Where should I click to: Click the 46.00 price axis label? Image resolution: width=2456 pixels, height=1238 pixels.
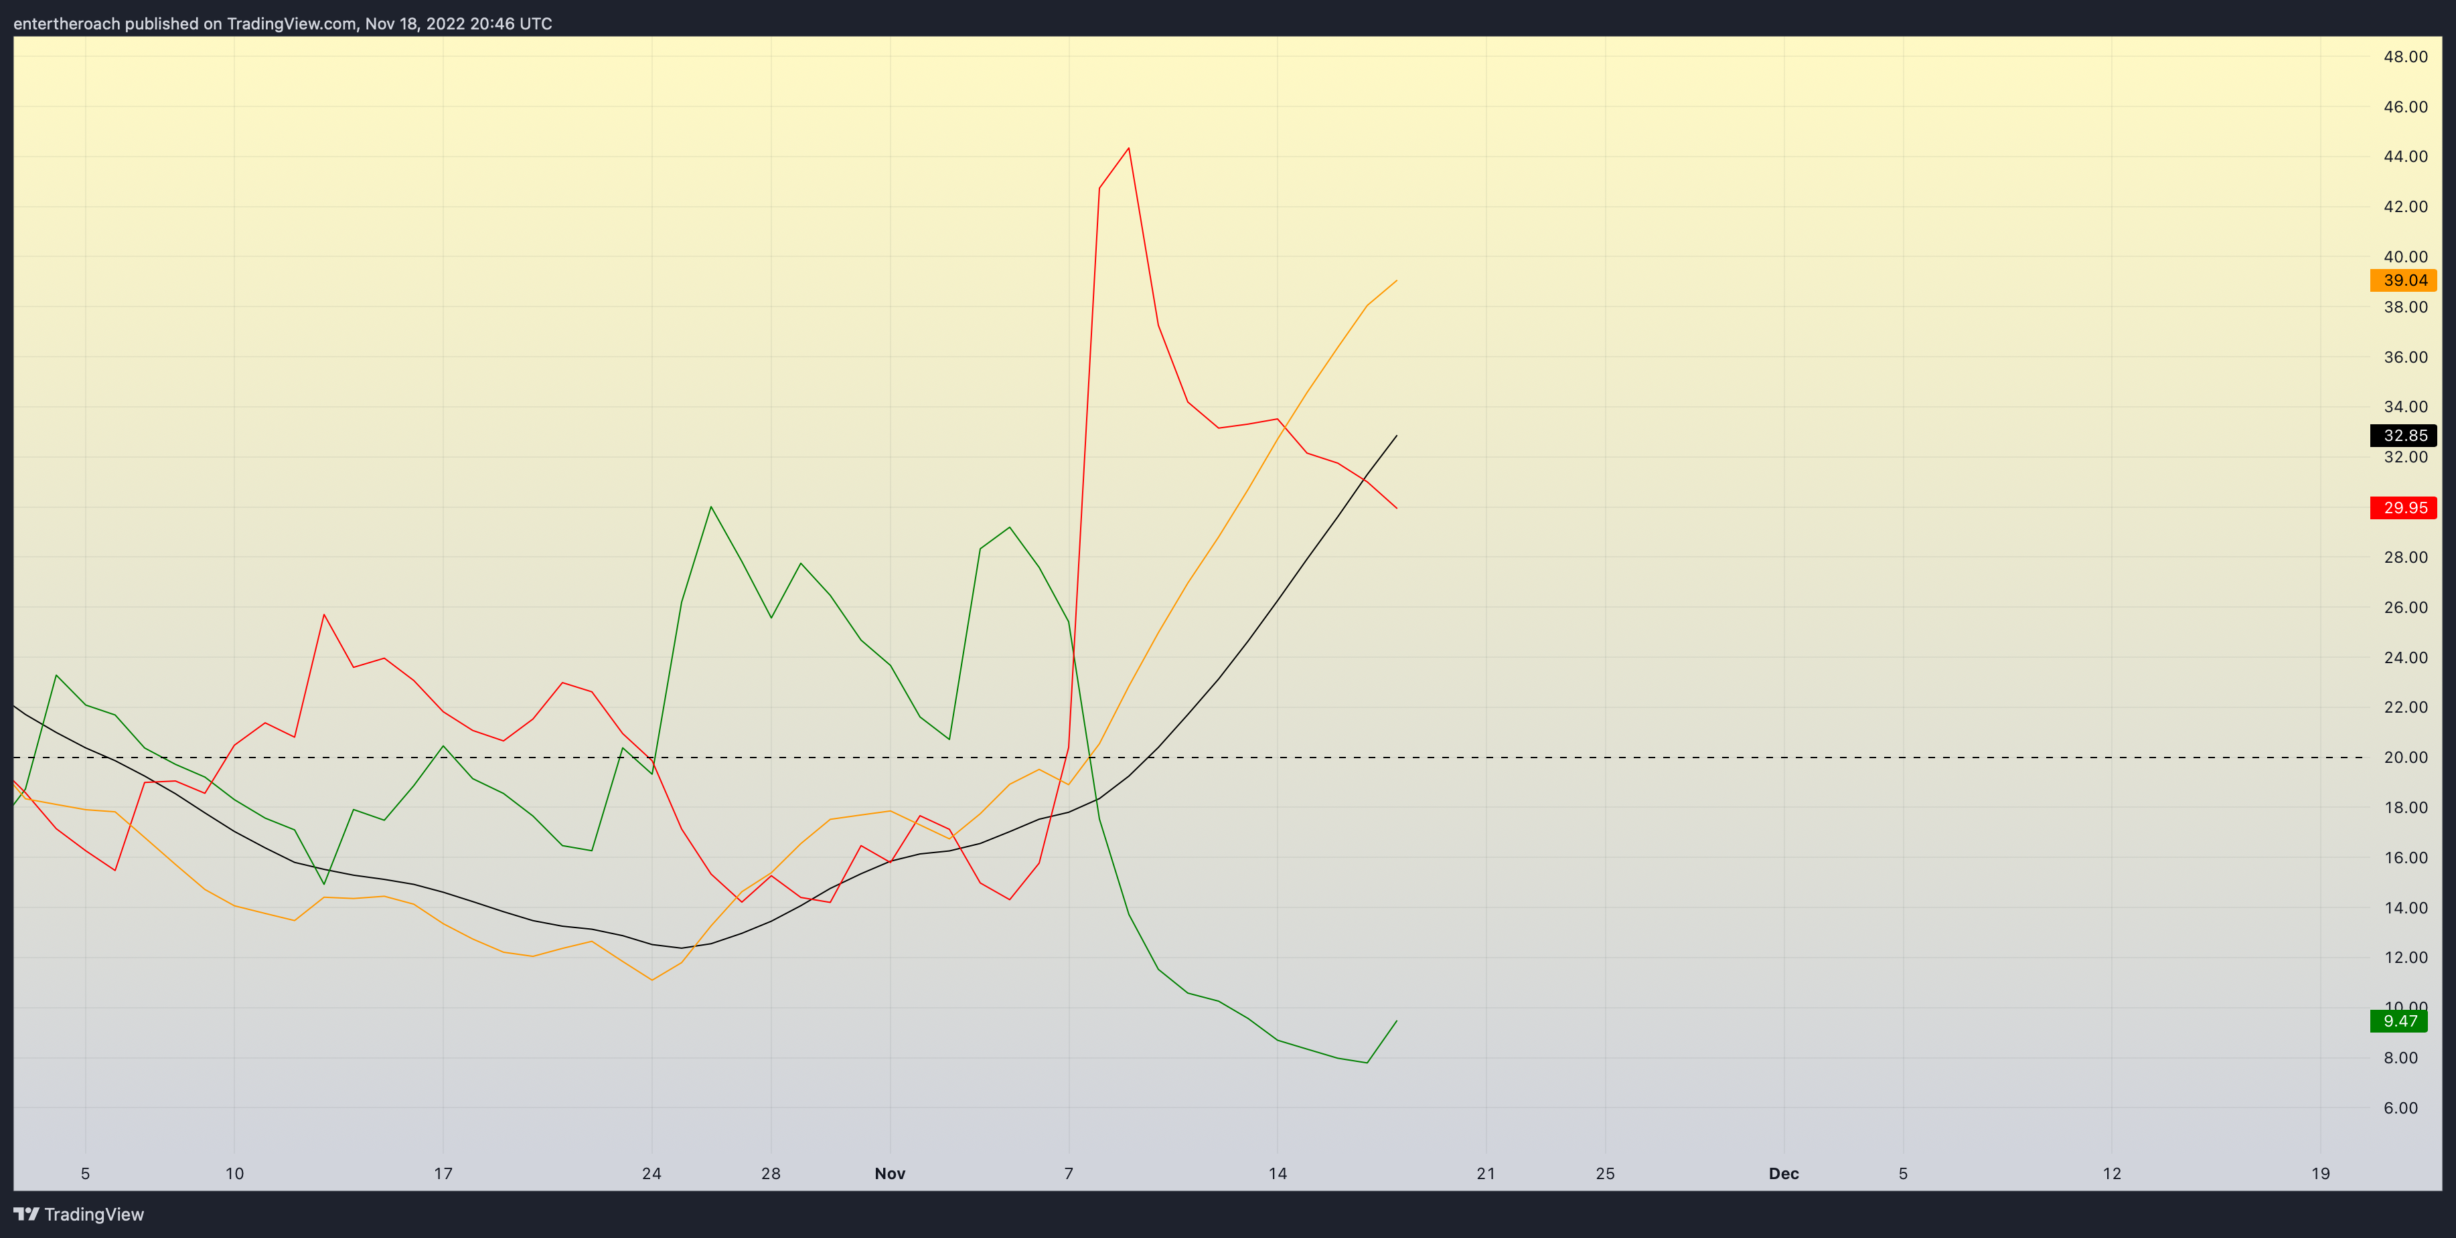point(2406,107)
